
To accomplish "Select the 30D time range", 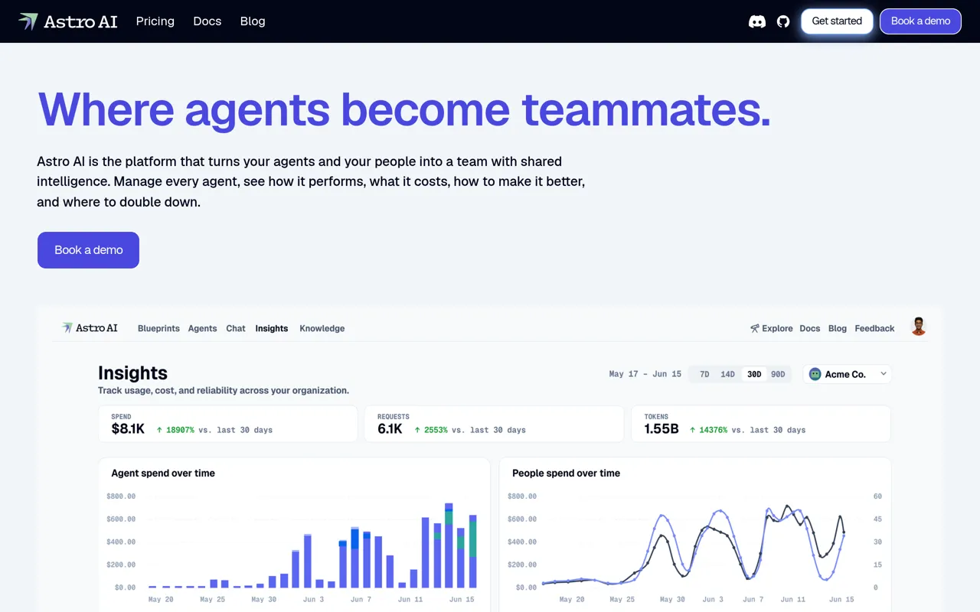I will click(x=754, y=374).
